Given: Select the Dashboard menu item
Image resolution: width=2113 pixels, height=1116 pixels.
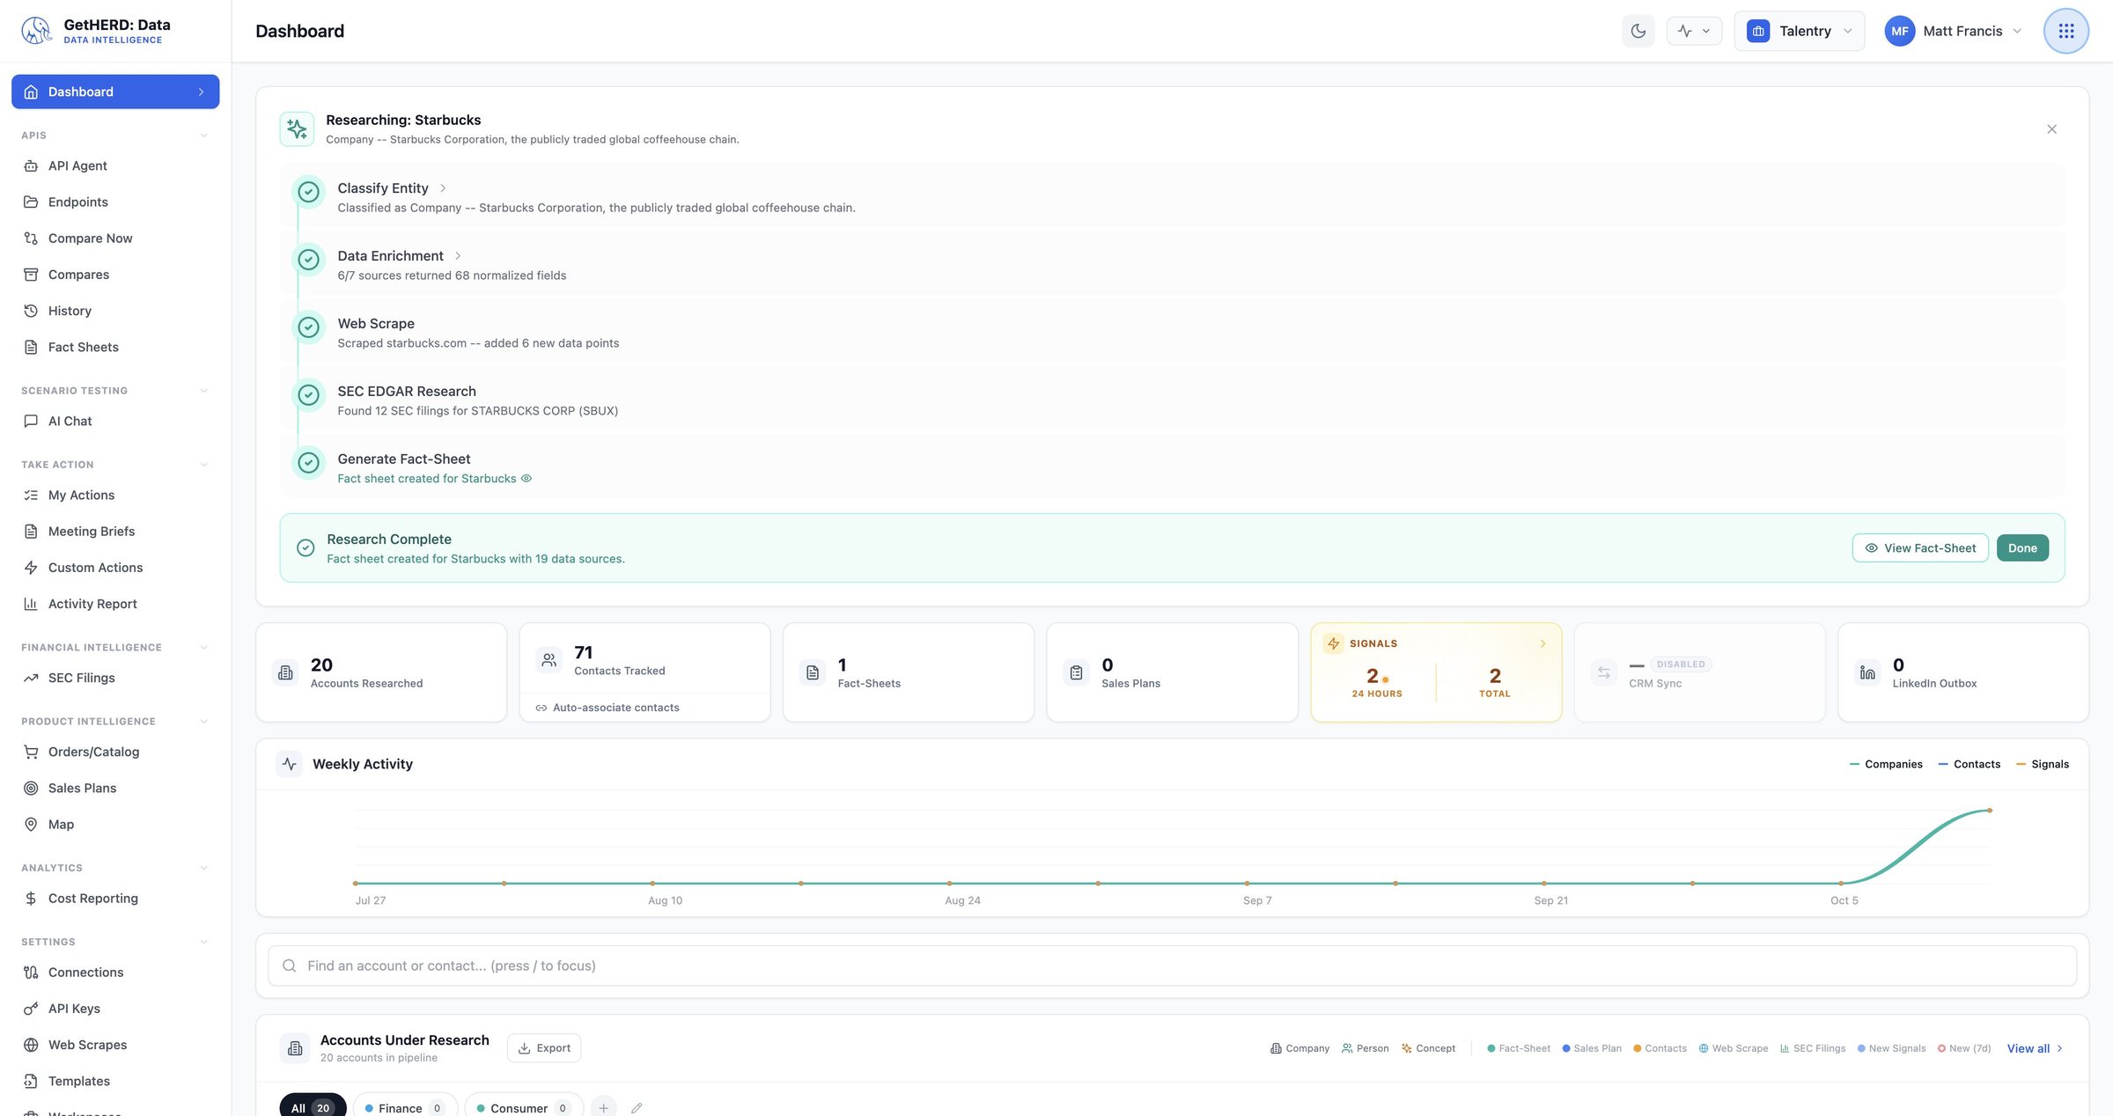Looking at the screenshot, I should 115,92.
